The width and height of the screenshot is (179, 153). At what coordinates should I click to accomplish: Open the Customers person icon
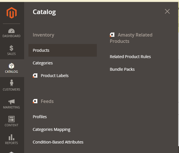pyautogui.click(x=11, y=83)
